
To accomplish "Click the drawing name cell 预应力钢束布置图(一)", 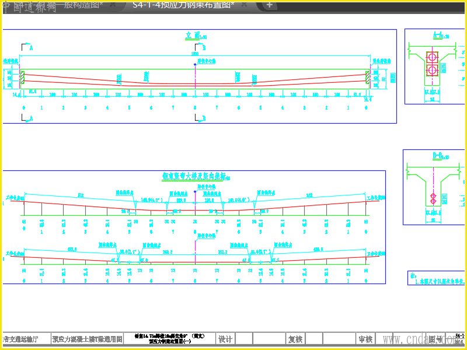I will (x=170, y=341).
